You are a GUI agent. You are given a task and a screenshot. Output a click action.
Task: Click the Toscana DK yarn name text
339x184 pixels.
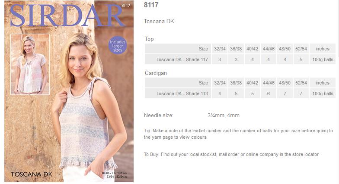(159, 22)
